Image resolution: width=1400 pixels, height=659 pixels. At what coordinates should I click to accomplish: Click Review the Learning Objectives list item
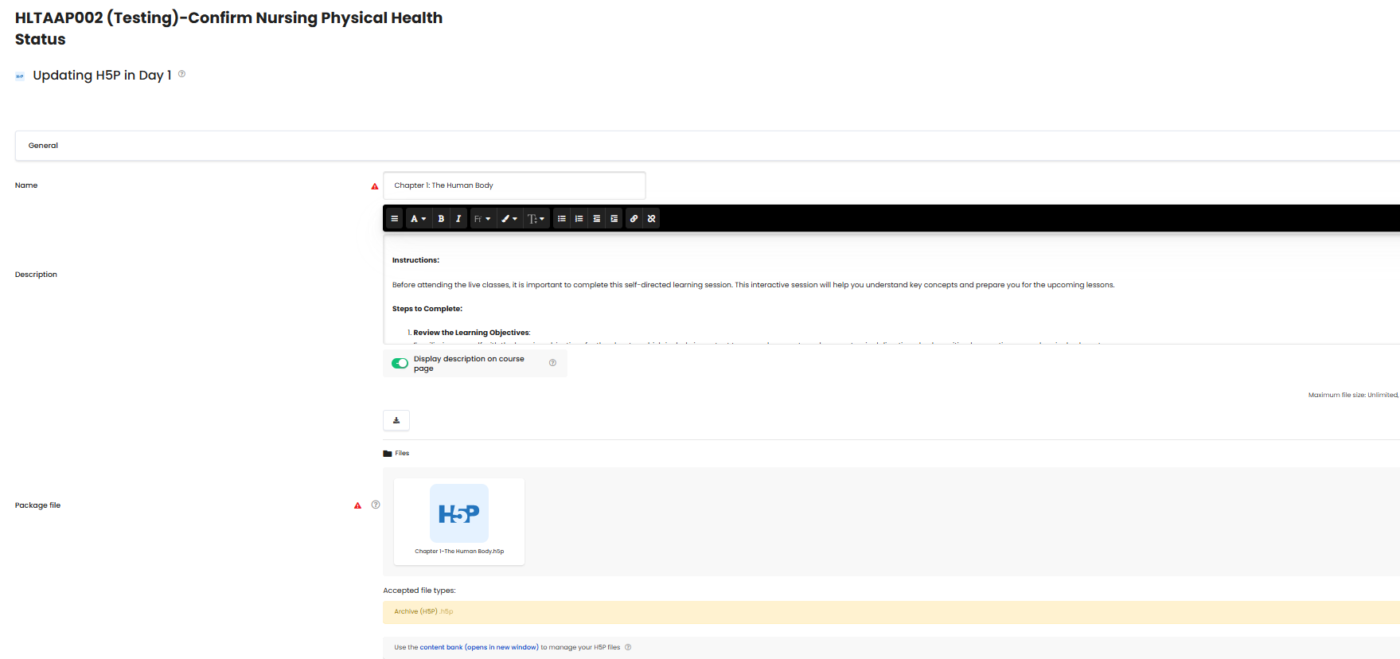[472, 333]
